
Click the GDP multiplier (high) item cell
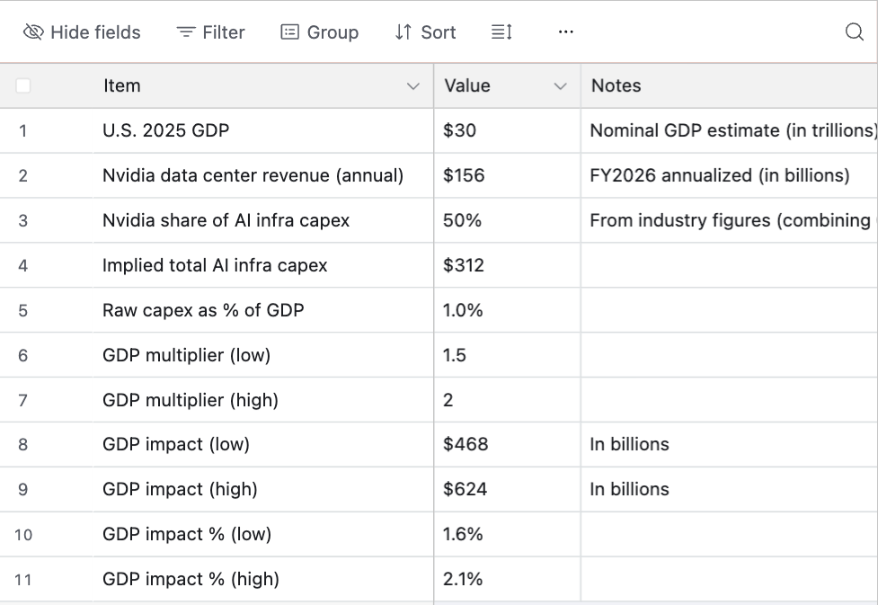[191, 400]
